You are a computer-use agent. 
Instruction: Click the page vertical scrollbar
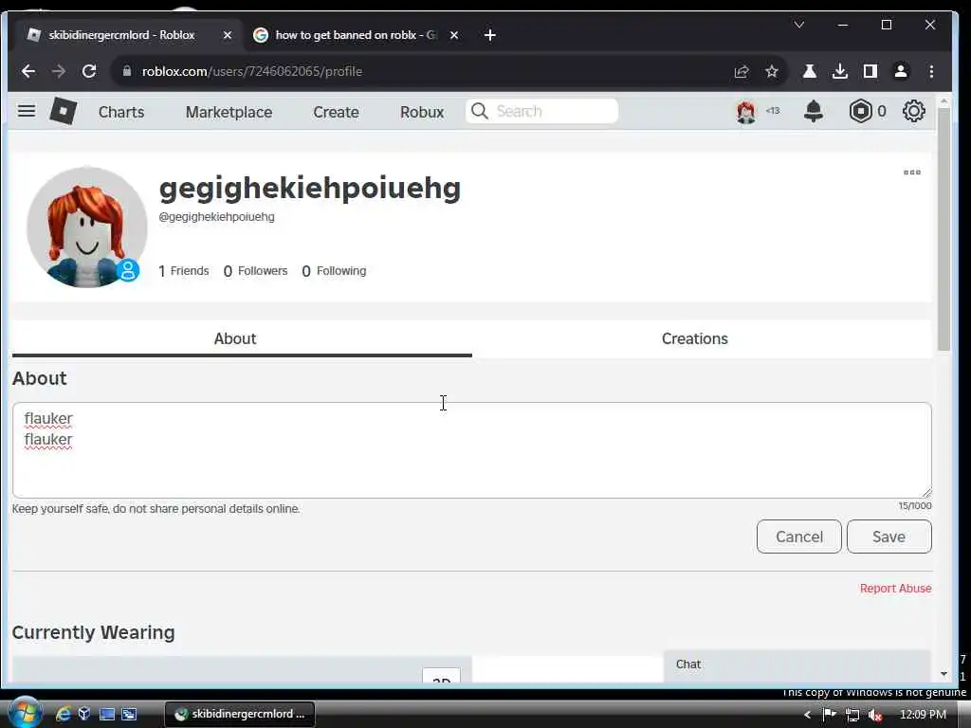(x=944, y=229)
